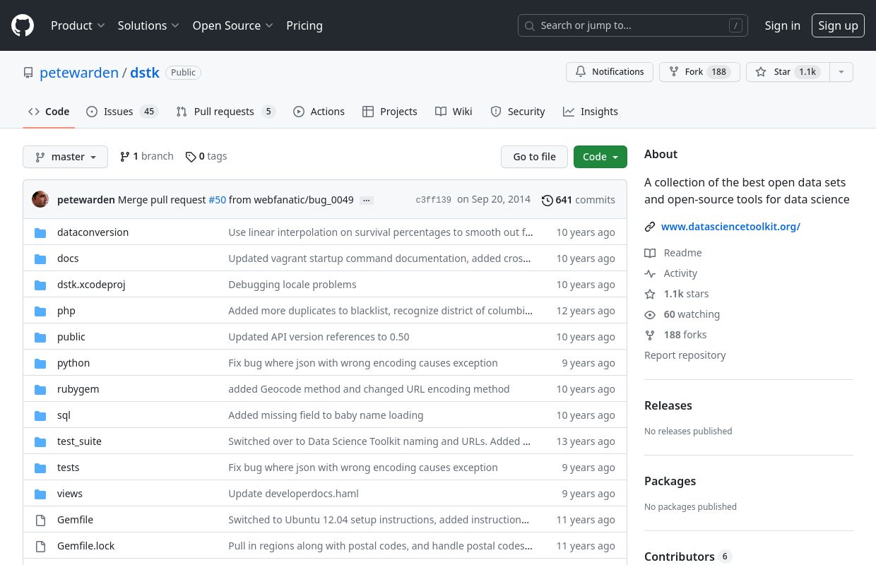Click the dataconversion folder icon

coord(40,232)
